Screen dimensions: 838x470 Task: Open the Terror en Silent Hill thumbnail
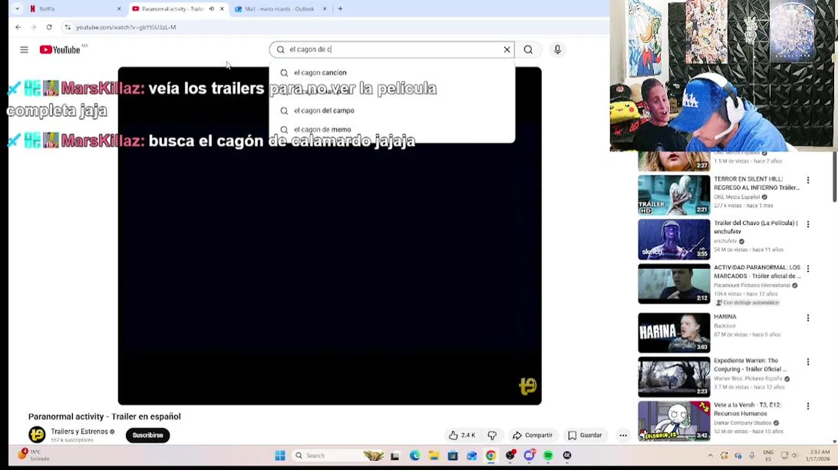(x=674, y=195)
